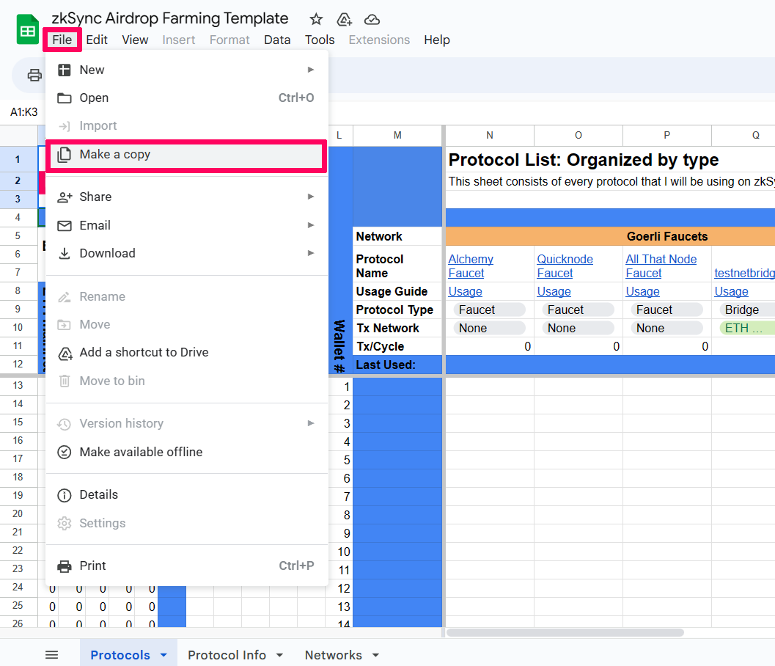Viewport: 775px width, 666px height.
Task: Choose Add a shortcut to Drive
Action: pyautogui.click(x=187, y=353)
